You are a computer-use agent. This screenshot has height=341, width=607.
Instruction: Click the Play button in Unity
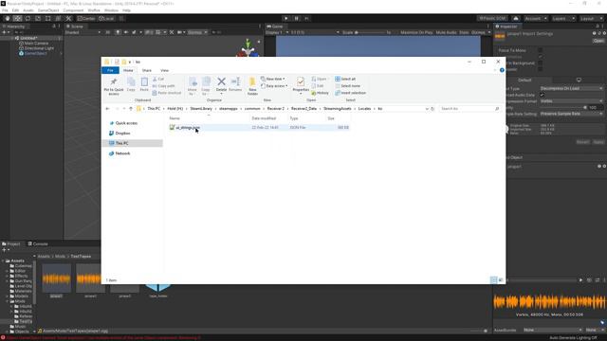286,19
